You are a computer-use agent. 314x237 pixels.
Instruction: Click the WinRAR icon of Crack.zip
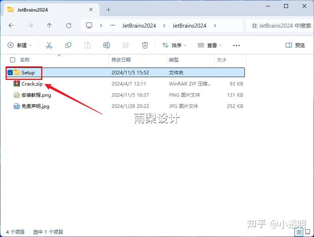coord(17,84)
